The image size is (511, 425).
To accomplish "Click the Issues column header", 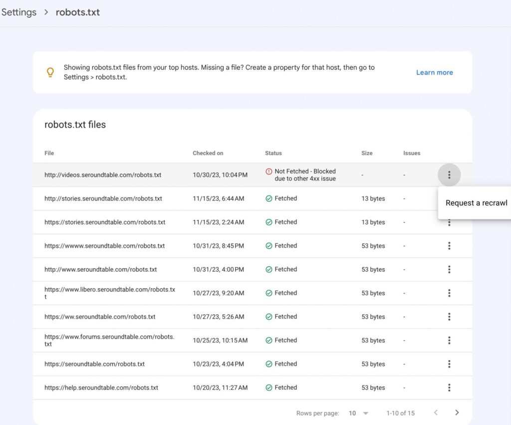I will tap(412, 153).
